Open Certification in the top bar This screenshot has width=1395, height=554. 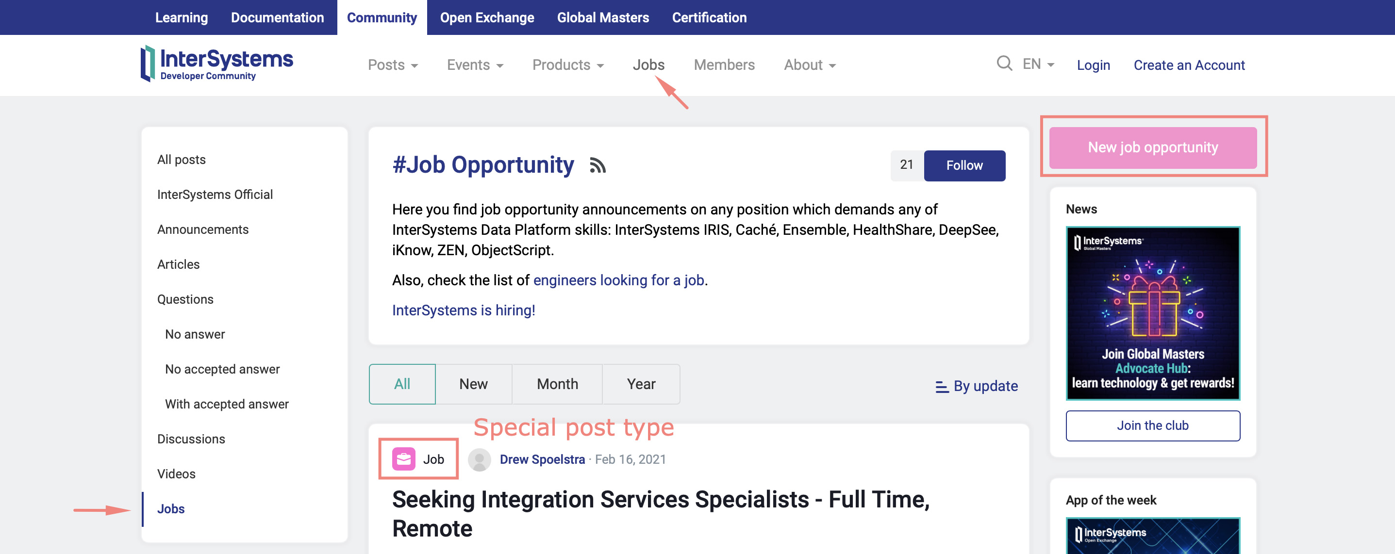pos(709,17)
